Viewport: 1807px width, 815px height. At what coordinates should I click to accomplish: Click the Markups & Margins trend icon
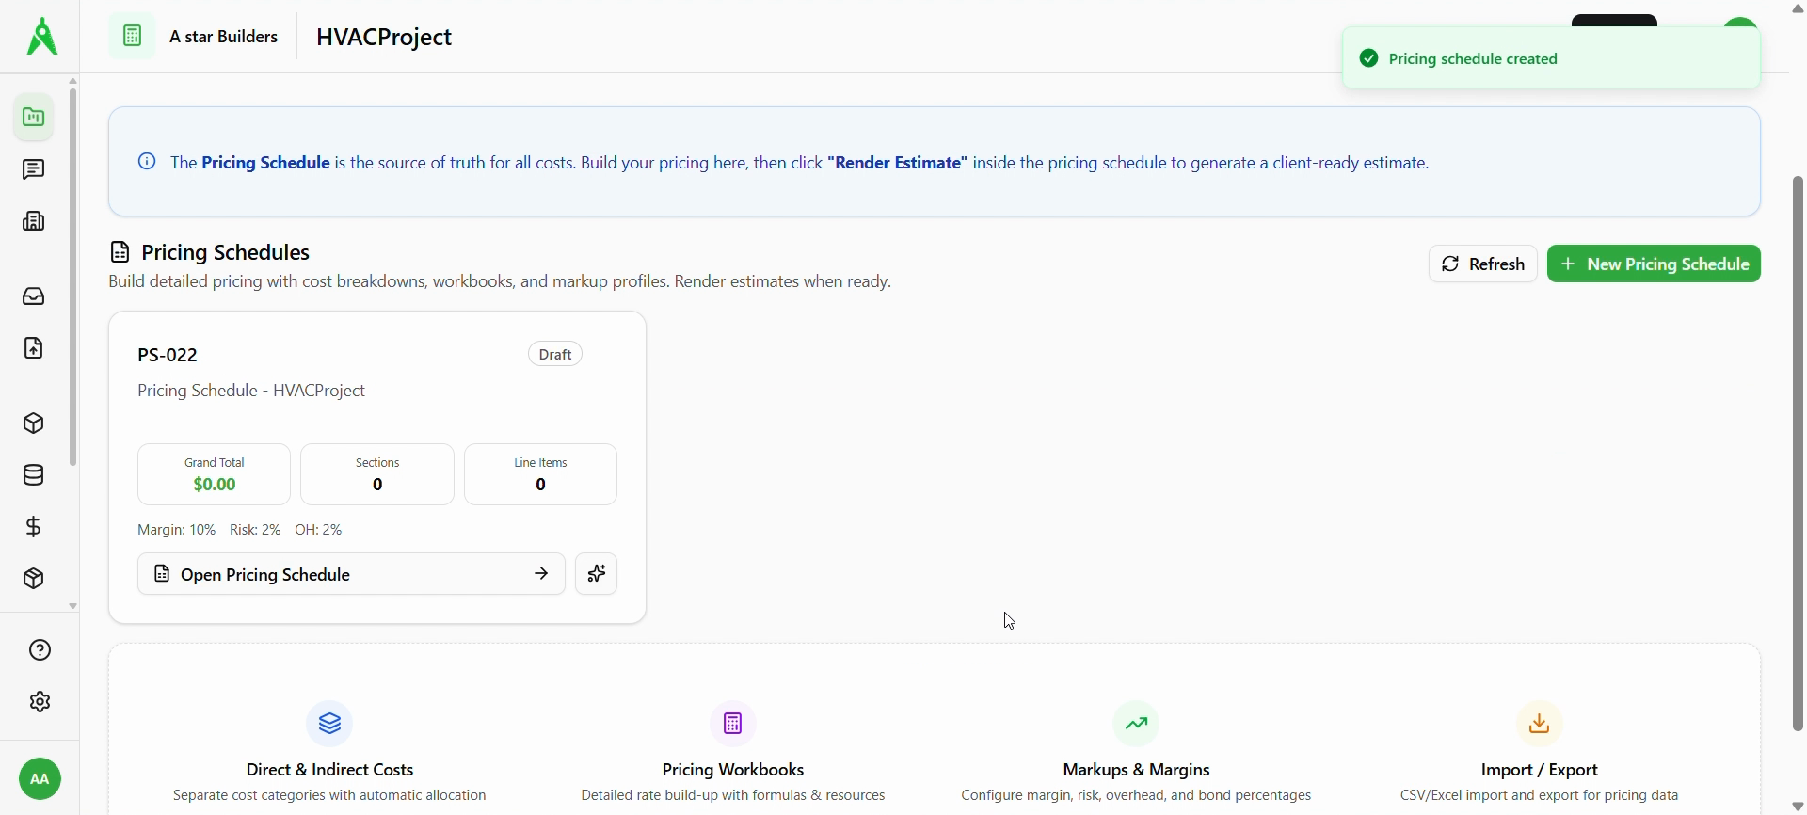click(1136, 724)
